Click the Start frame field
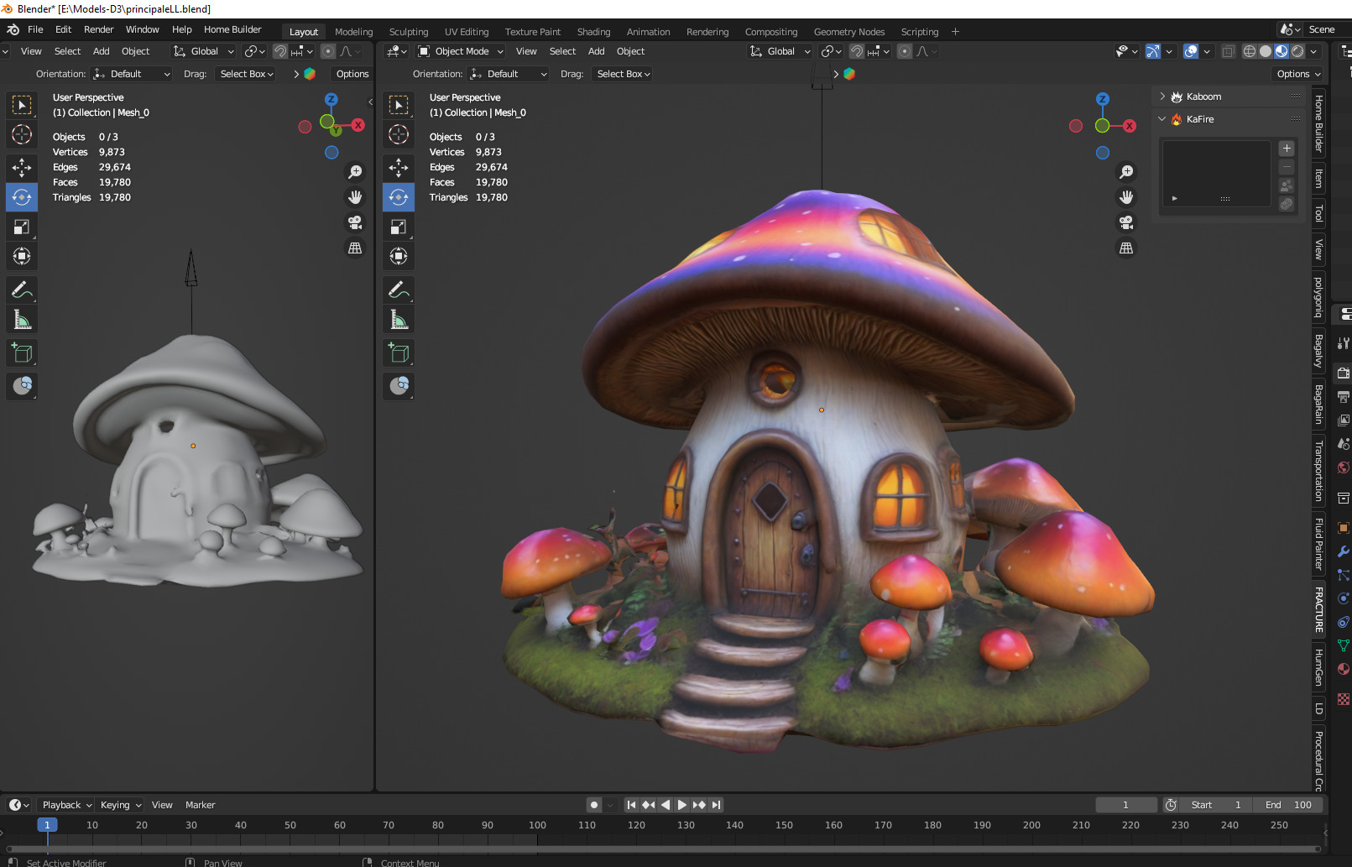1352x867 pixels. (1217, 805)
